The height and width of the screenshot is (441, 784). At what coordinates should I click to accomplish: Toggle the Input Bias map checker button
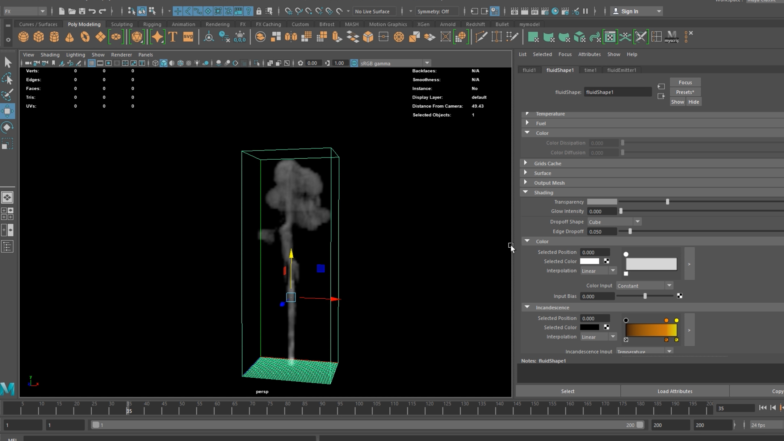click(x=680, y=296)
